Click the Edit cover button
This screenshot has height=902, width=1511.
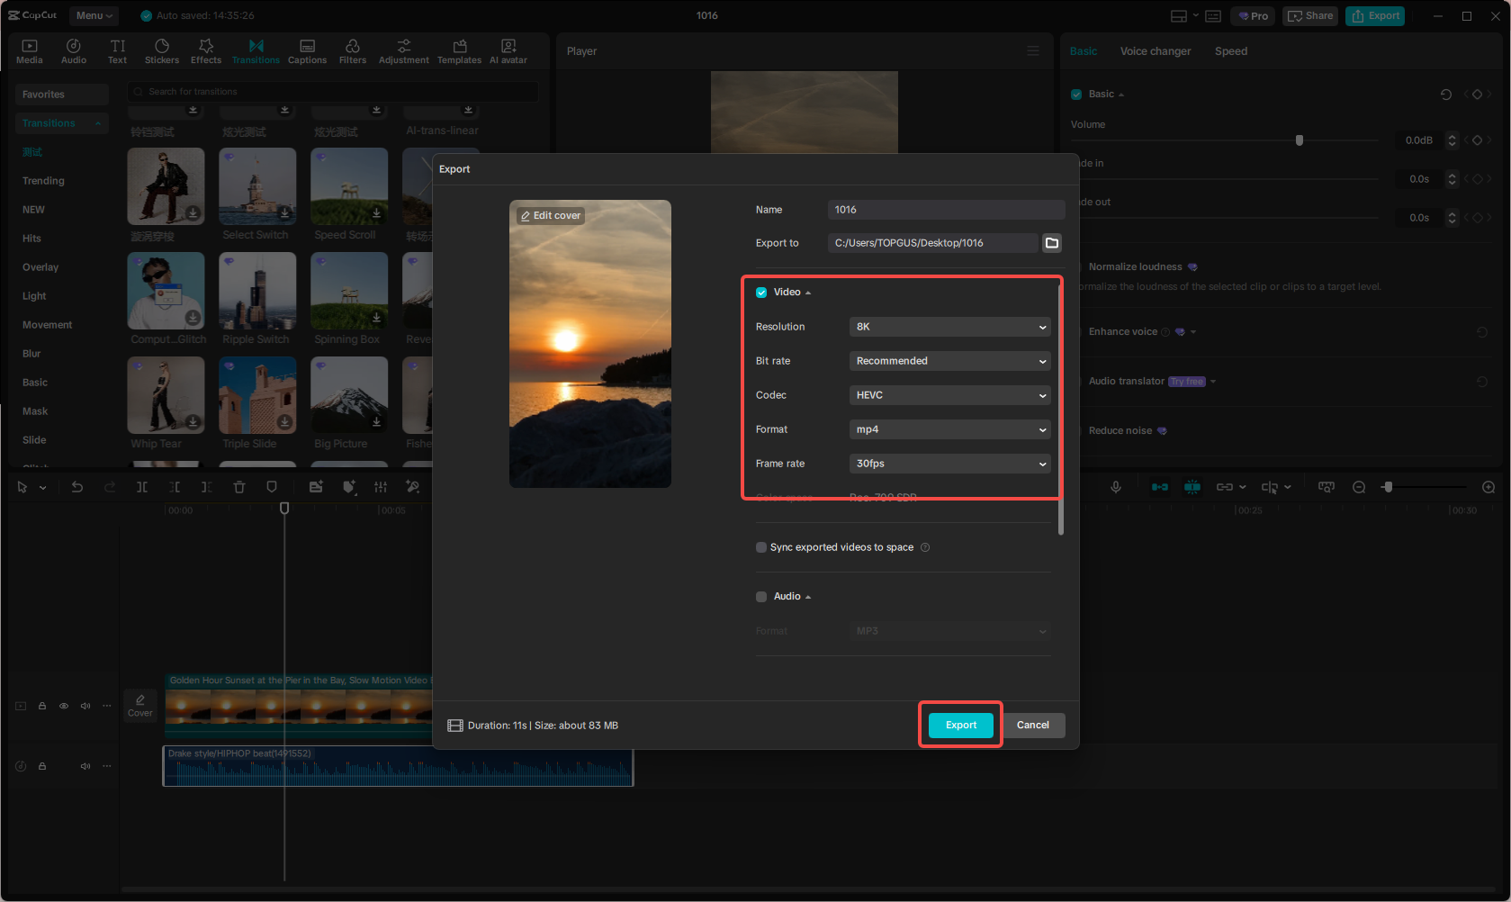[x=549, y=215]
